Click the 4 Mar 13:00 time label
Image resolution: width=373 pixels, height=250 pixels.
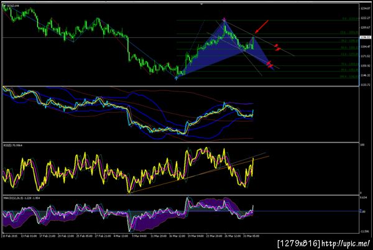point(121,236)
